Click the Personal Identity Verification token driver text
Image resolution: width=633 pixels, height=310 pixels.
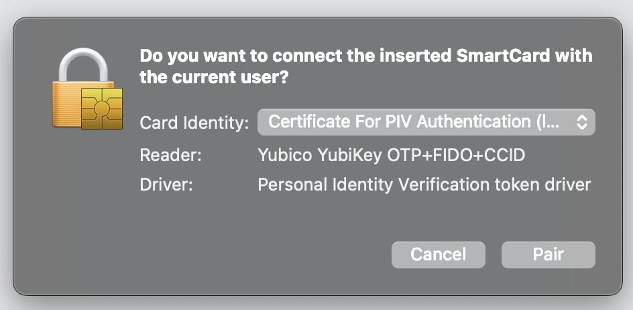(x=424, y=185)
